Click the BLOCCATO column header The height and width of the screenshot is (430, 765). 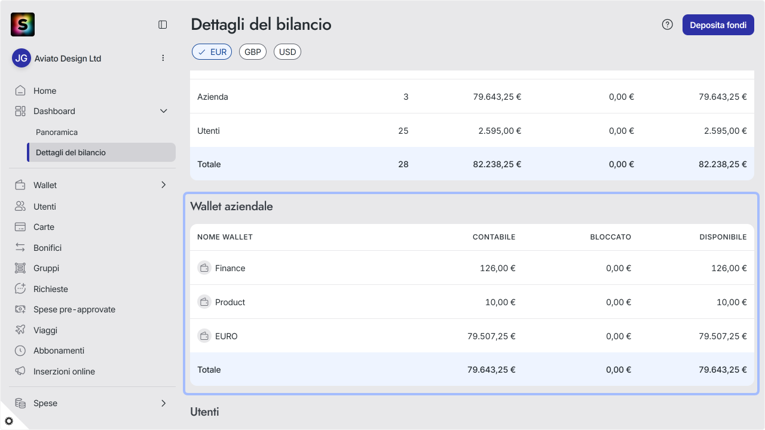click(610, 237)
